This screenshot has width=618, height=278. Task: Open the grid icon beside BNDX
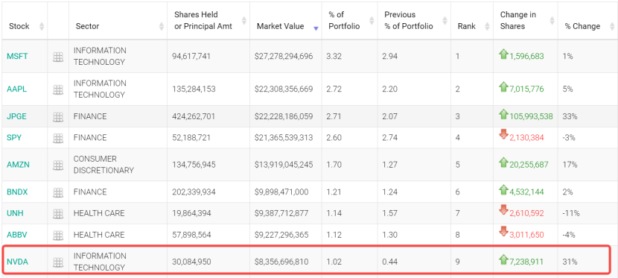58,192
